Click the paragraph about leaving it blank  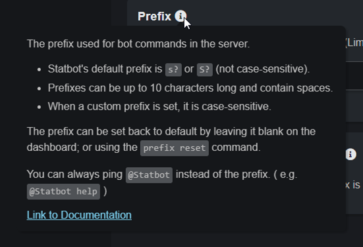pos(171,140)
